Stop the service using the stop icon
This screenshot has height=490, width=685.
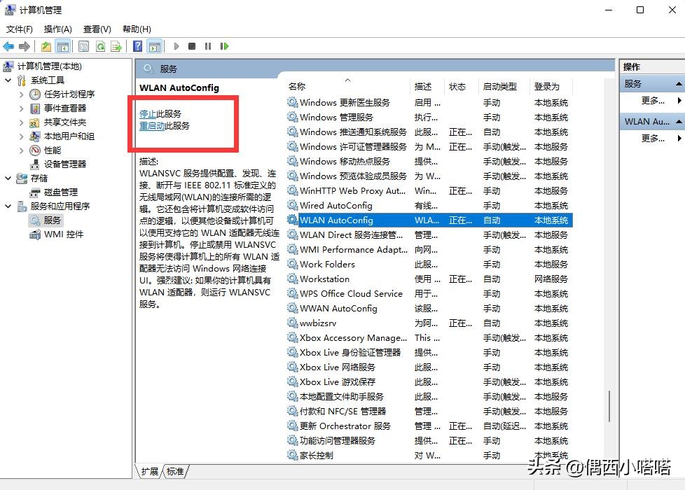[191, 46]
